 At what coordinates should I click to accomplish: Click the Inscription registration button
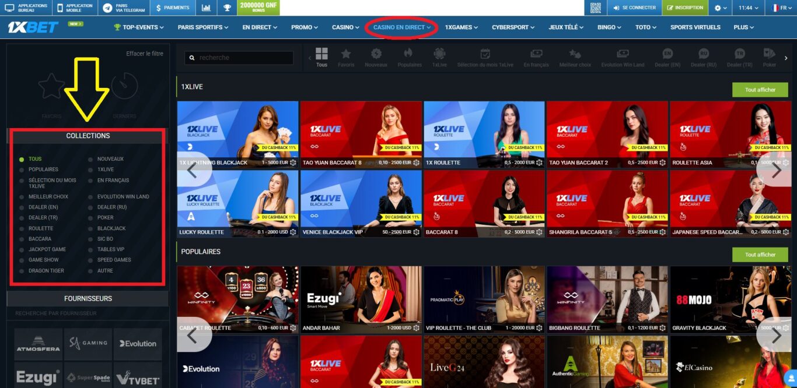point(685,8)
